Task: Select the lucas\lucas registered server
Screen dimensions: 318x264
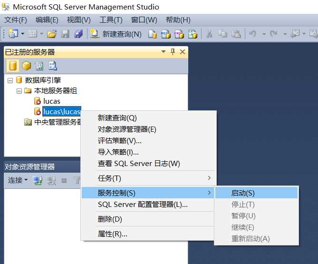Action: pos(62,111)
